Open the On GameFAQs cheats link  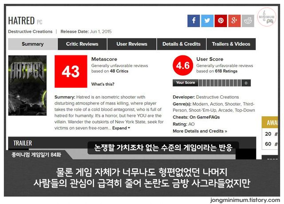[205, 117]
